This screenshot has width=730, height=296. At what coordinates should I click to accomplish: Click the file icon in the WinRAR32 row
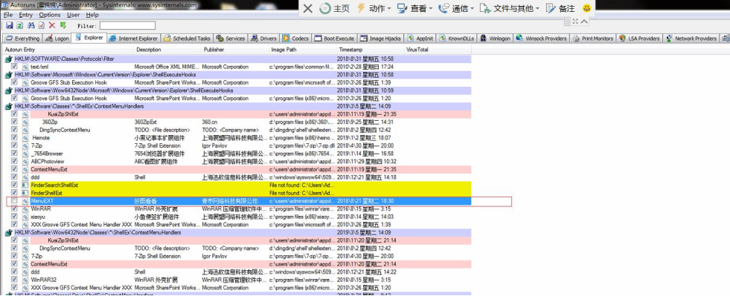(x=25, y=280)
